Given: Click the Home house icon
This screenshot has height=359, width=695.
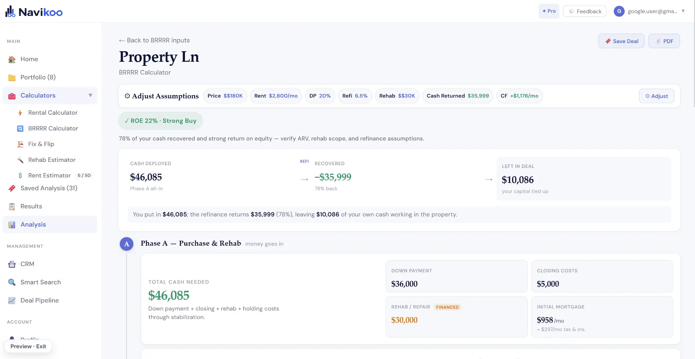Looking at the screenshot, I should coord(12,59).
